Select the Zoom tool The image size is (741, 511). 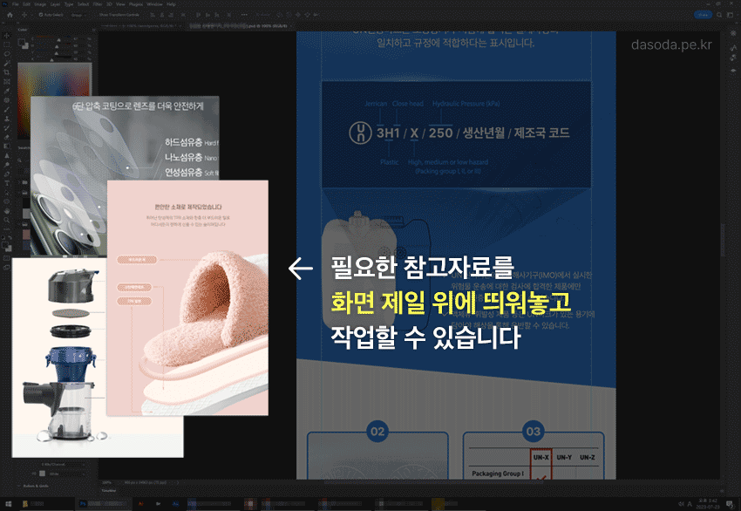tap(7, 220)
